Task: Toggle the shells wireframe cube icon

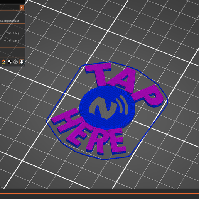Action: [x=15, y=62]
